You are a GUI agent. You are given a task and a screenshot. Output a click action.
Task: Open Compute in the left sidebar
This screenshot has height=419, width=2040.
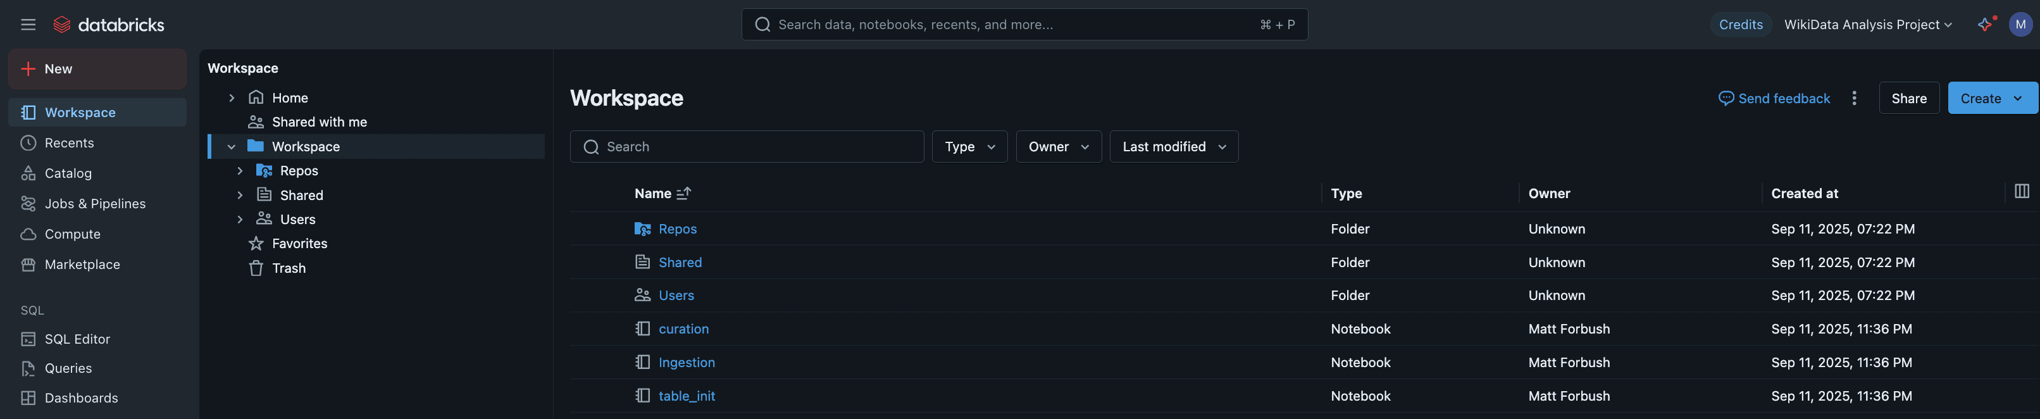pyautogui.click(x=97, y=234)
